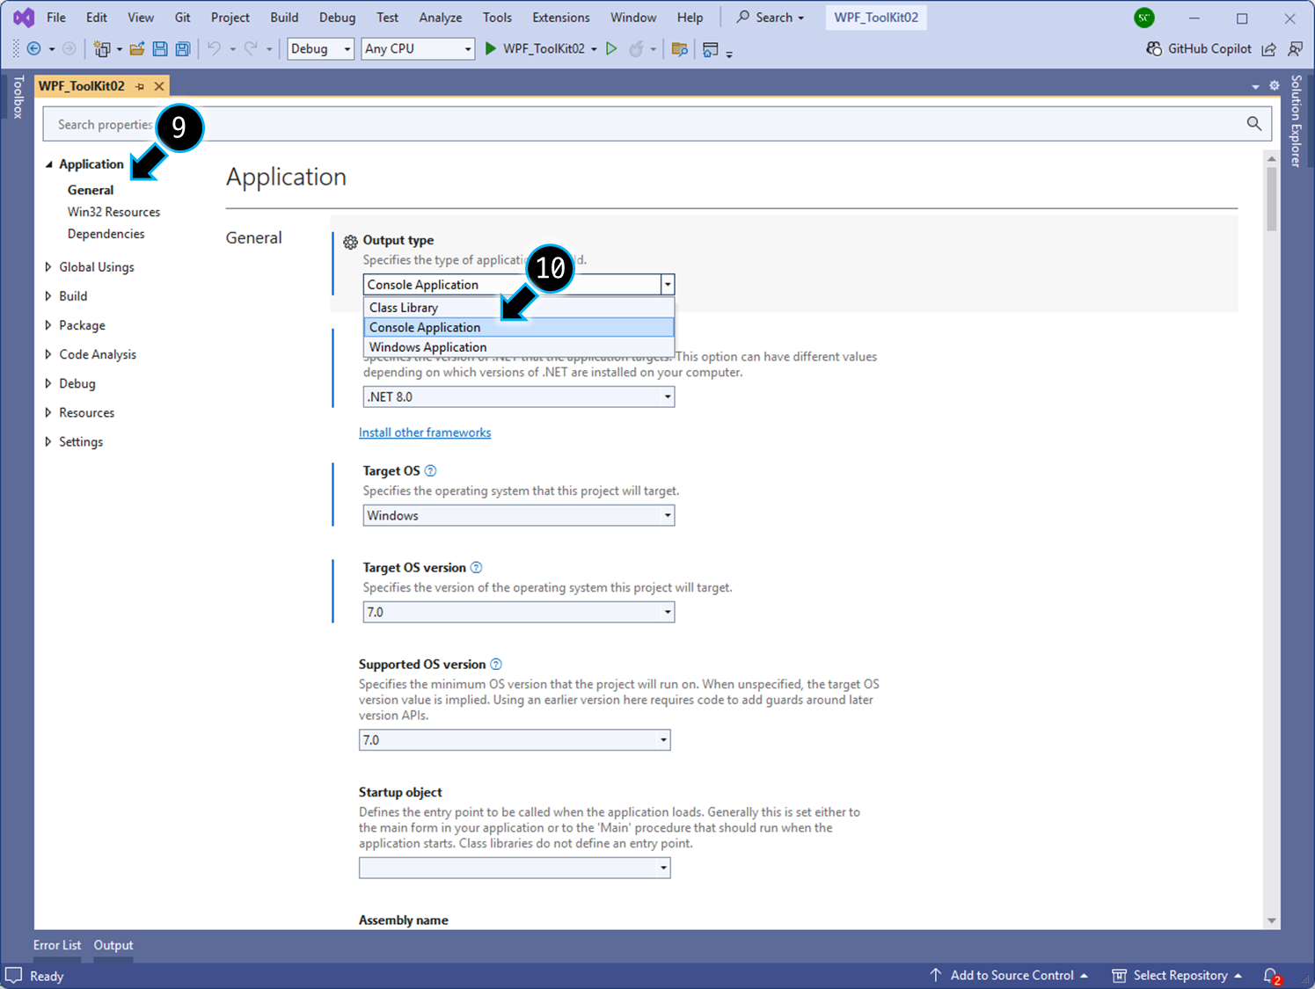Open the Startup object dropdown
Image resolution: width=1315 pixels, height=989 pixels.
515,868
